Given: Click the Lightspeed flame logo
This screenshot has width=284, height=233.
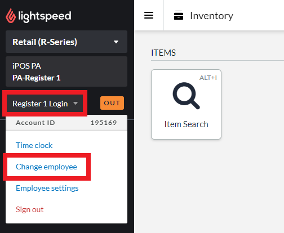Looking at the screenshot, I should pos(11,16).
